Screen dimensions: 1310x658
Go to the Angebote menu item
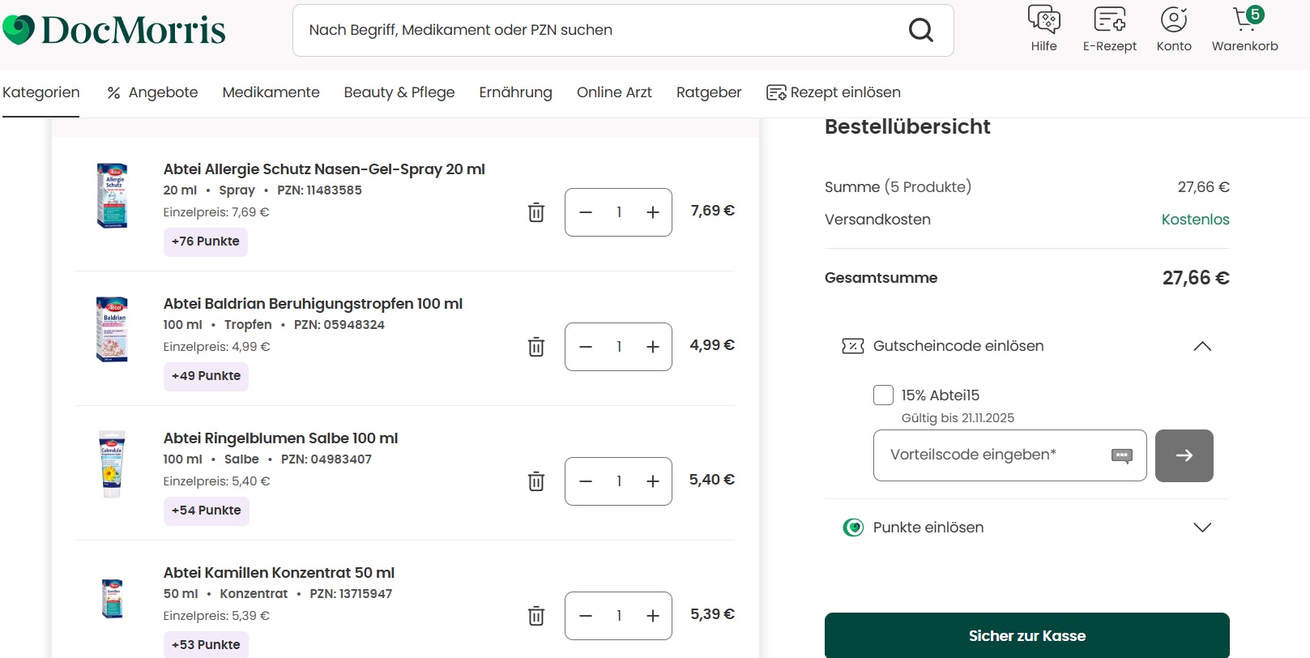(x=152, y=92)
